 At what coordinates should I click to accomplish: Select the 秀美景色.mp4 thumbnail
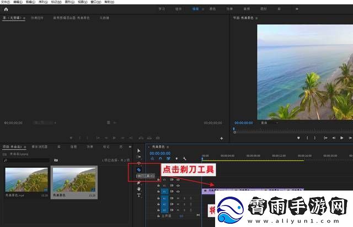click(26, 180)
